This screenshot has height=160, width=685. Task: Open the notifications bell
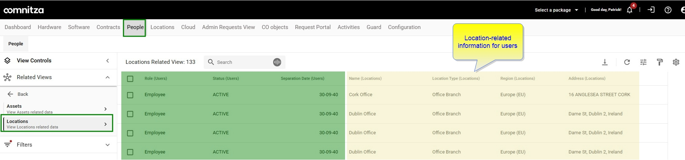(629, 10)
